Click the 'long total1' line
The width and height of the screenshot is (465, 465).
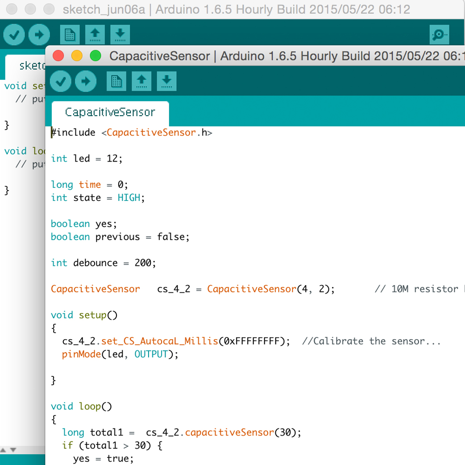tap(182, 432)
